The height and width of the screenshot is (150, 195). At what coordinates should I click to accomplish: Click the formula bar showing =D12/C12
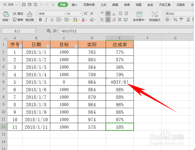click(x=126, y=31)
